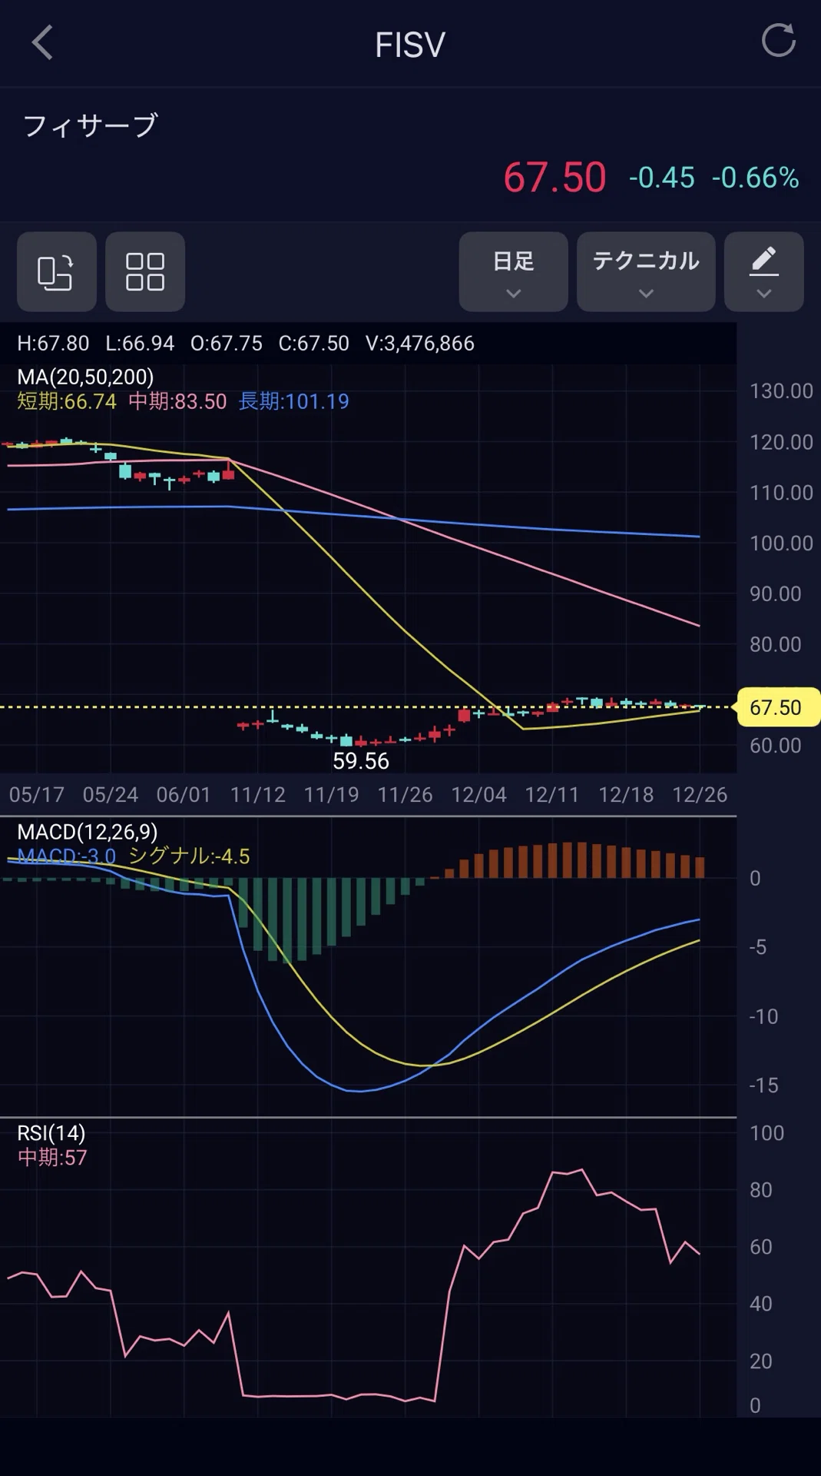Tap the 05/17 date on the axis
The width and height of the screenshot is (821, 1476).
(37, 795)
